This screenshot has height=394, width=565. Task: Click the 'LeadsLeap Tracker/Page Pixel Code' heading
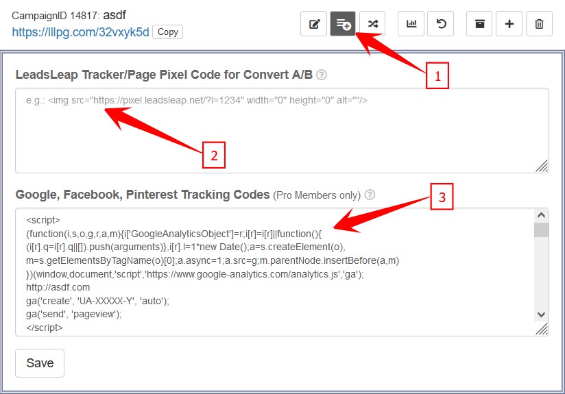point(164,75)
